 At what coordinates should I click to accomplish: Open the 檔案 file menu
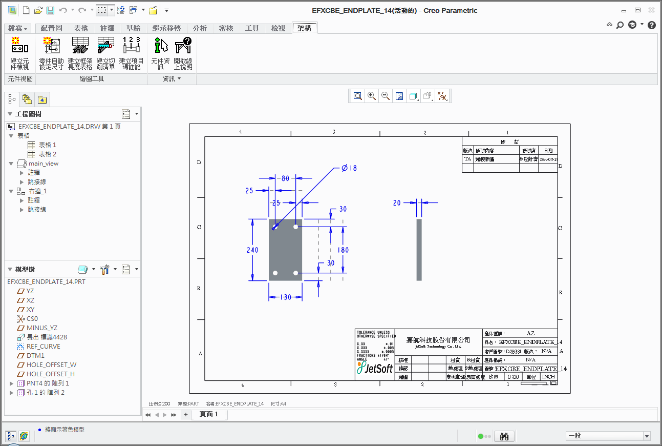[18, 28]
